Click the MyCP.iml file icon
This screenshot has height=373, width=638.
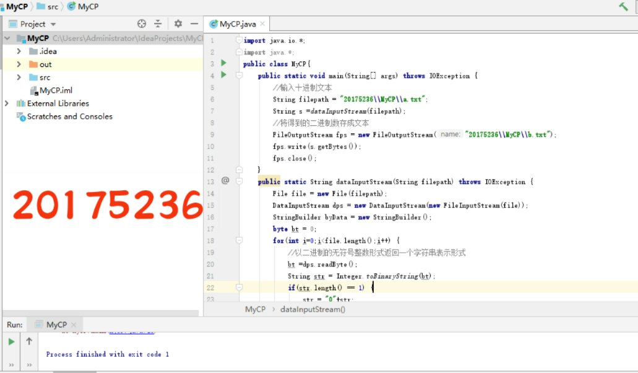coord(34,90)
